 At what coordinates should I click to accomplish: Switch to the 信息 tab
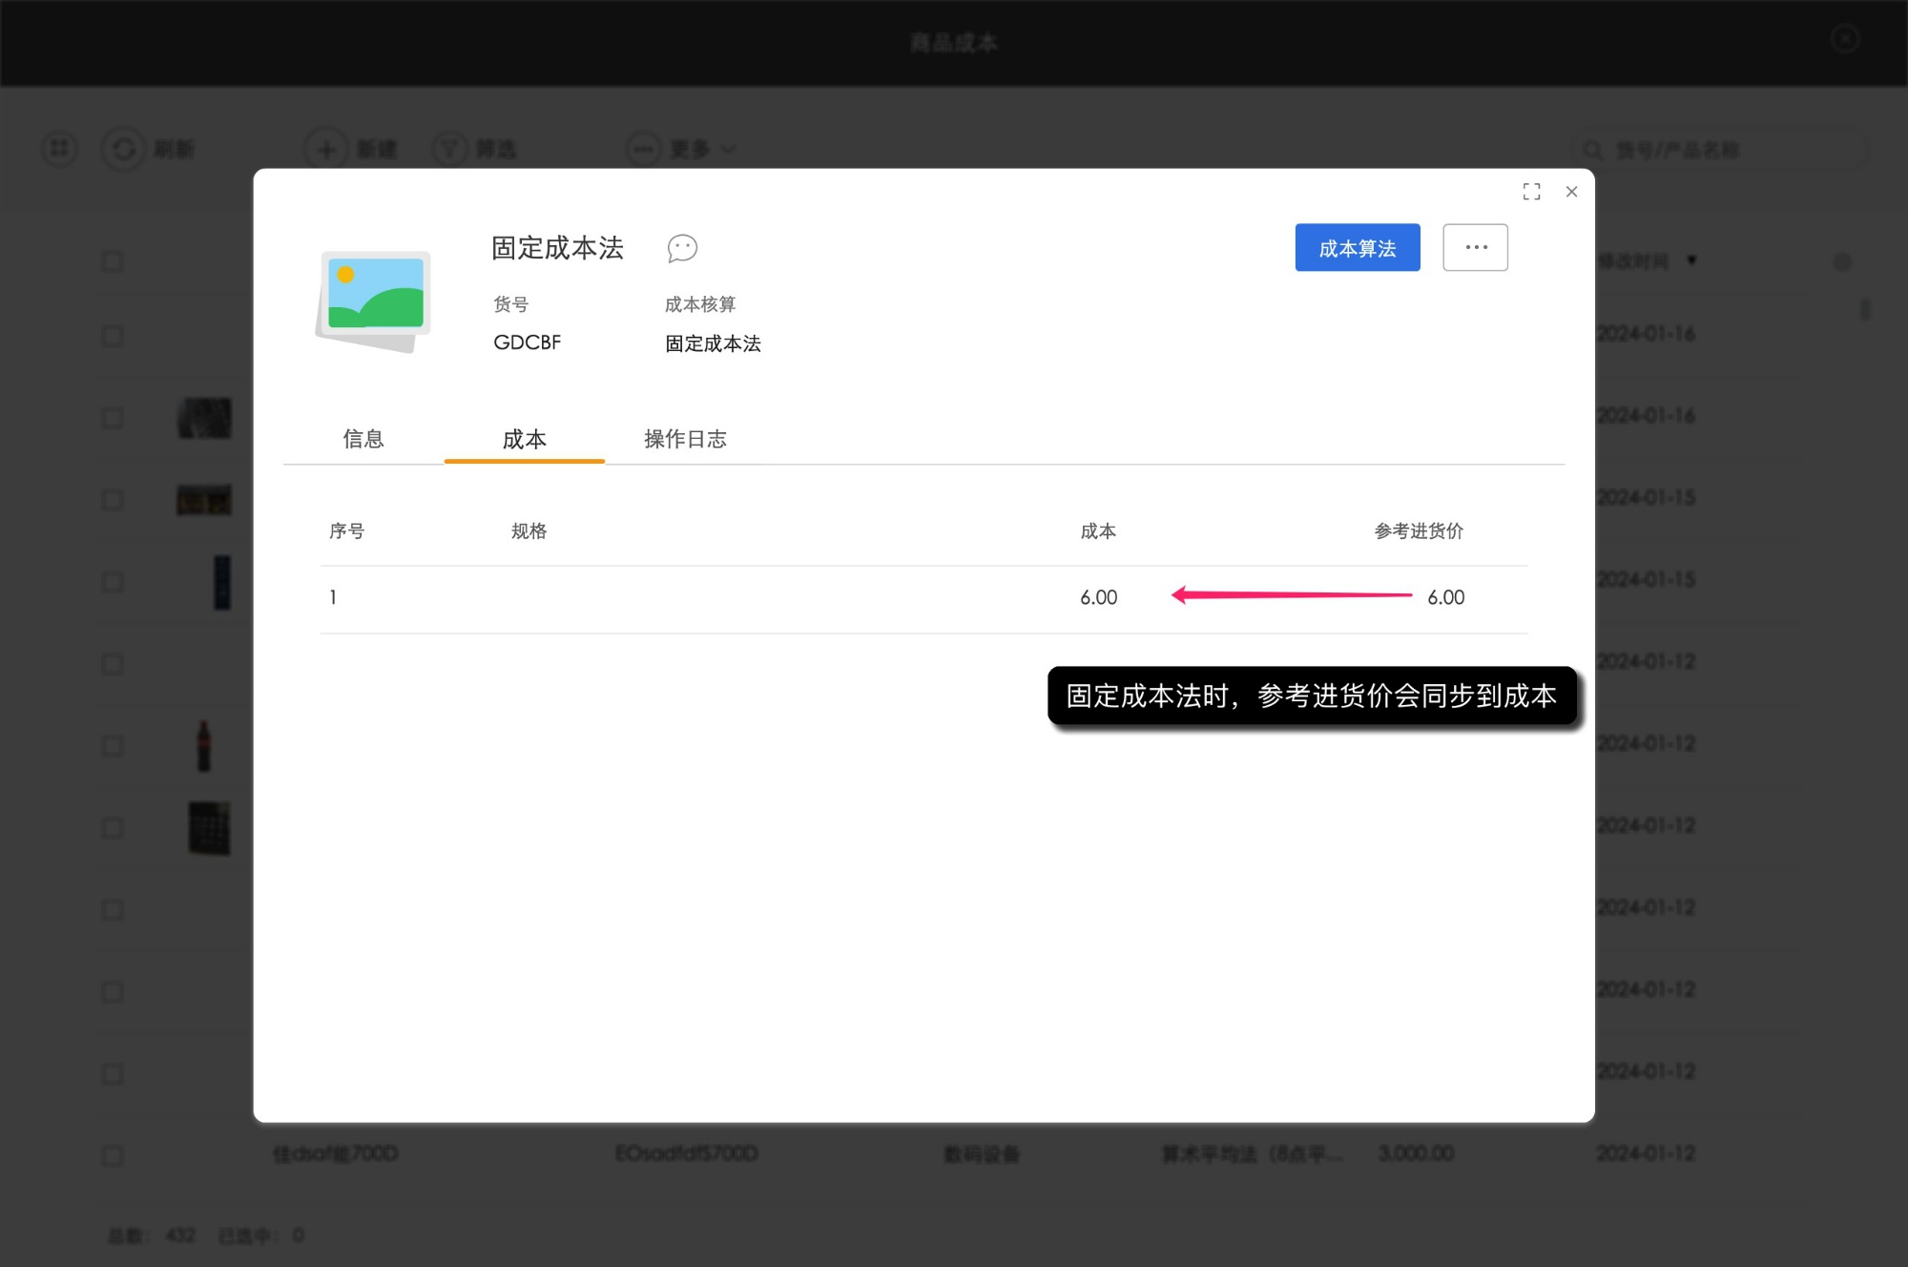pos(363,439)
